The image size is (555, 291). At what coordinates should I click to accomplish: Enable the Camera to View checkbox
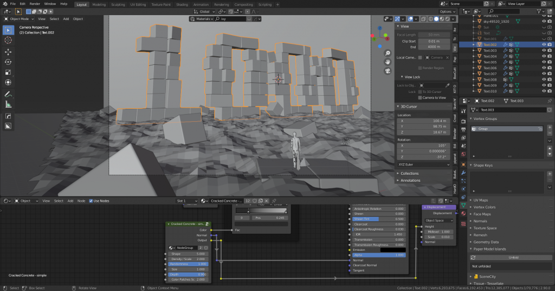420,97
